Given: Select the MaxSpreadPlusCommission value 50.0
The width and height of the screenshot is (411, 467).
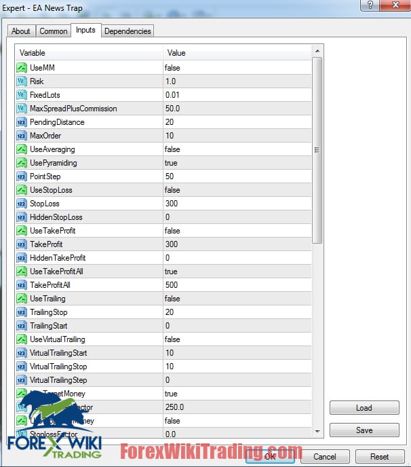Looking at the screenshot, I should point(173,109).
